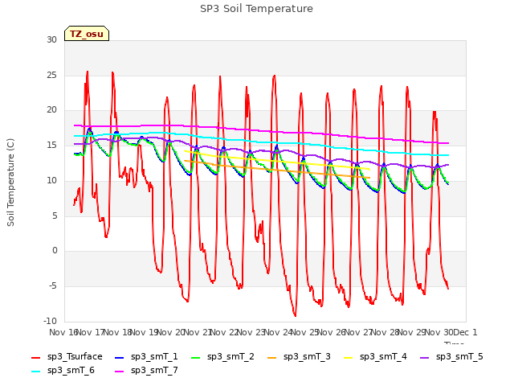Click the TZ_osu annotation label
This screenshot has width=514, height=386.
87,34
